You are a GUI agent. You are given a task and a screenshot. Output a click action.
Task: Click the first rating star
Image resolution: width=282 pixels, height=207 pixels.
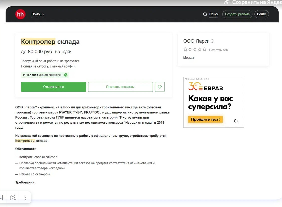click(x=185, y=49)
